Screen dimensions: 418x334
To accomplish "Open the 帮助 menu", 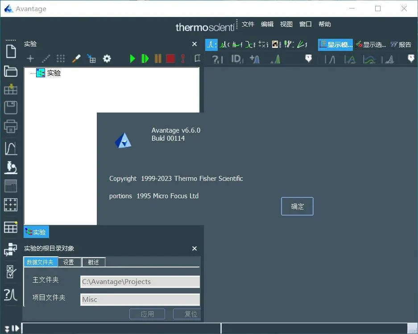I will point(325,24).
